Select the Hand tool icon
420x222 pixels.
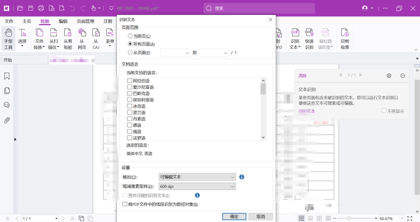(8, 34)
